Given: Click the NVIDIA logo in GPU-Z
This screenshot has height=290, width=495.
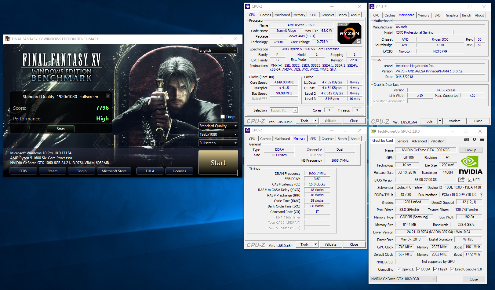Looking at the screenshot, I should coord(471,165).
